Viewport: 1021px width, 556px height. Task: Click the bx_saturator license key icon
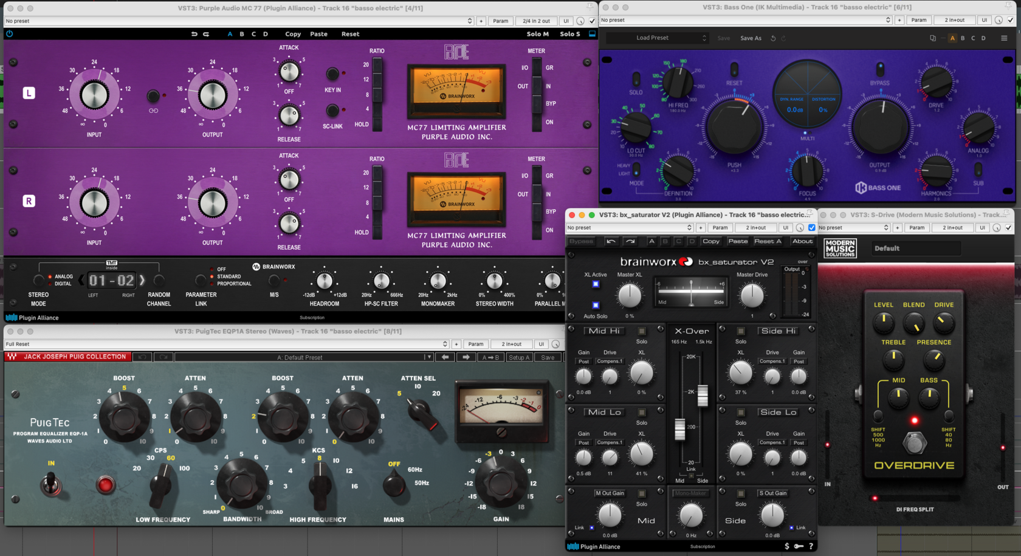coord(799,546)
